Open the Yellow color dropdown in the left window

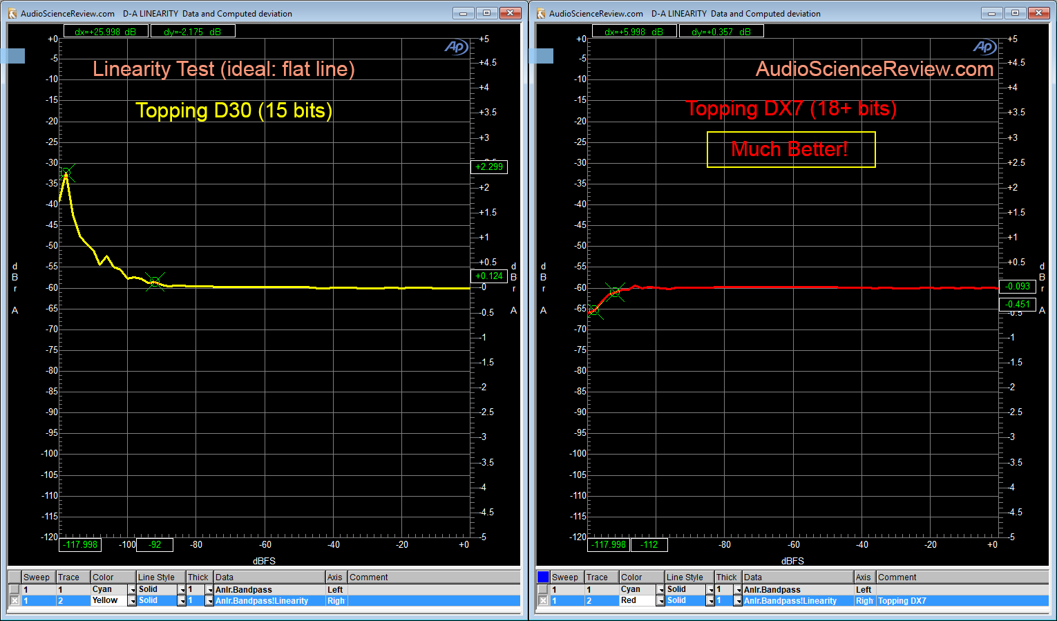132,601
